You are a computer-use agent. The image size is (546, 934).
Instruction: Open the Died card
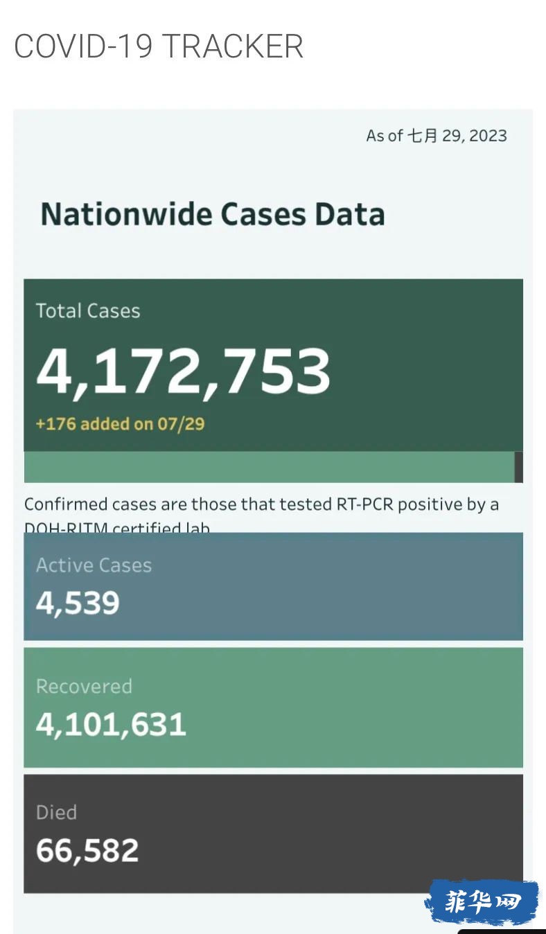(273, 834)
